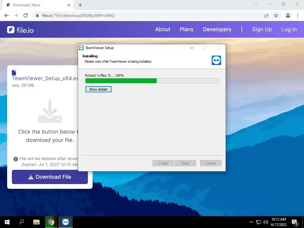Open taskbar search magnifier
This screenshot has width=304, height=228.
coord(21,222)
